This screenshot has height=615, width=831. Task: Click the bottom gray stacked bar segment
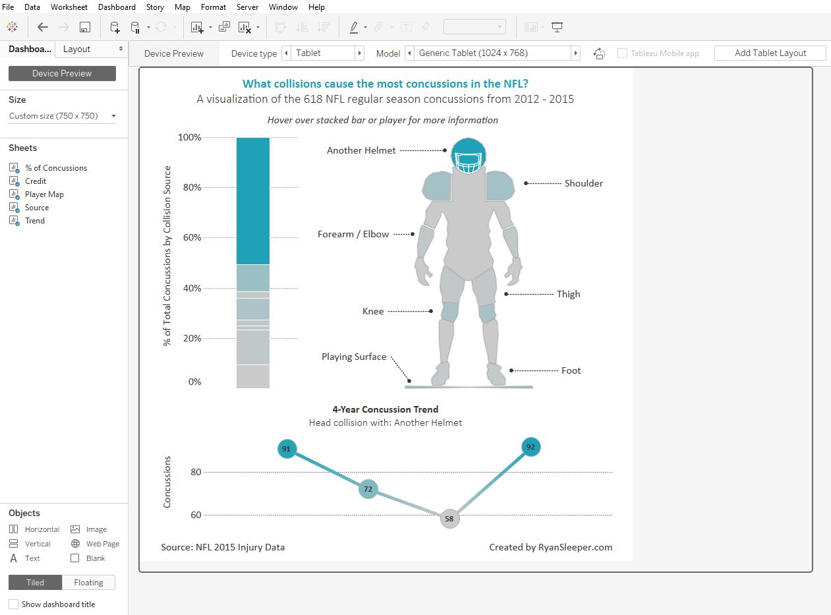tap(253, 376)
